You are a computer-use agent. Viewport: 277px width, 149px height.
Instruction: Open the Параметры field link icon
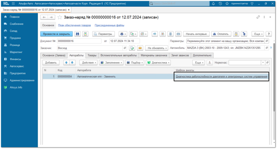tap(267, 41)
